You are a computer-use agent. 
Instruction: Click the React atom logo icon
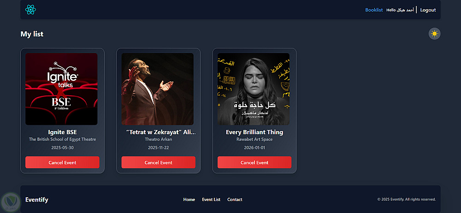click(30, 10)
